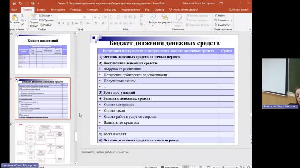Open the Aa change case dropdown
The image size is (300, 168).
[88, 23]
